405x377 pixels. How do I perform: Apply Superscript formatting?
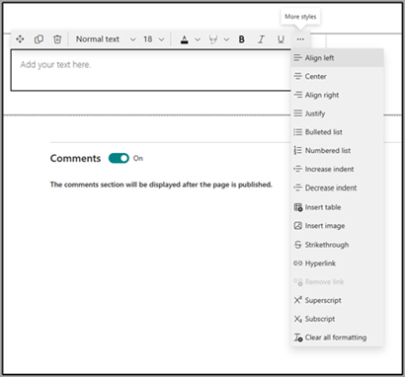[x=337, y=300]
